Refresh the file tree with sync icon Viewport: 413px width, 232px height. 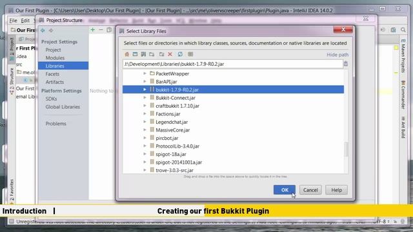coord(180,54)
